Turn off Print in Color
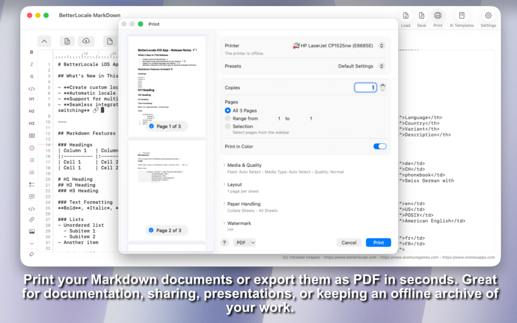This screenshot has width=517, height=323. (x=380, y=146)
